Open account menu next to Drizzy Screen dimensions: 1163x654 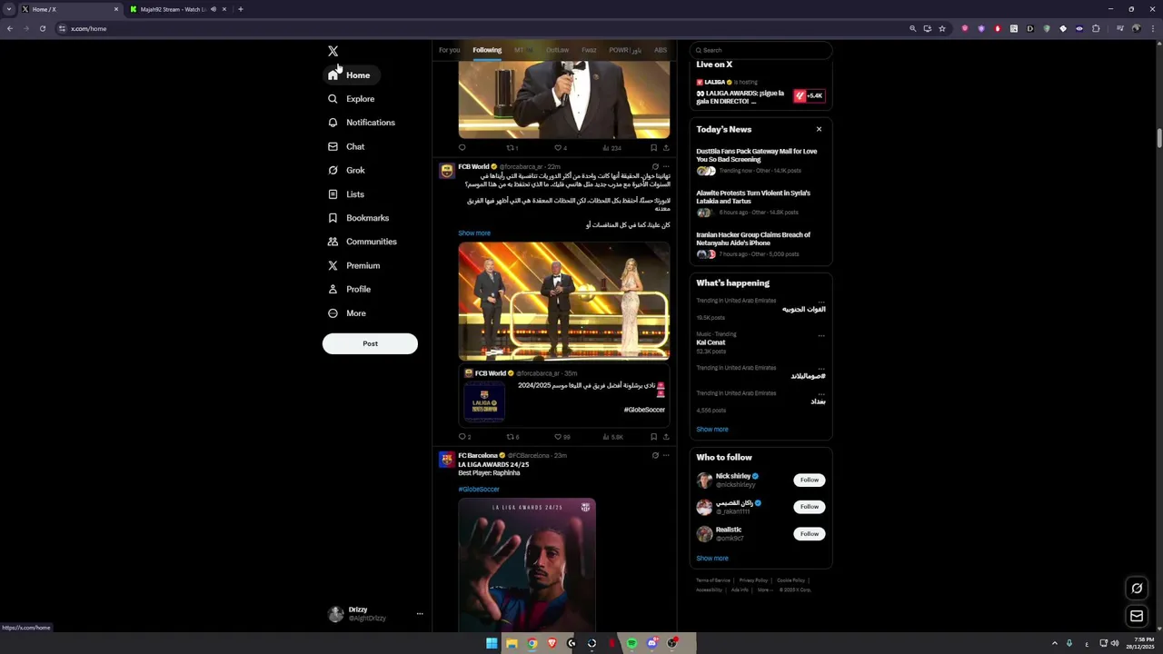(x=420, y=614)
